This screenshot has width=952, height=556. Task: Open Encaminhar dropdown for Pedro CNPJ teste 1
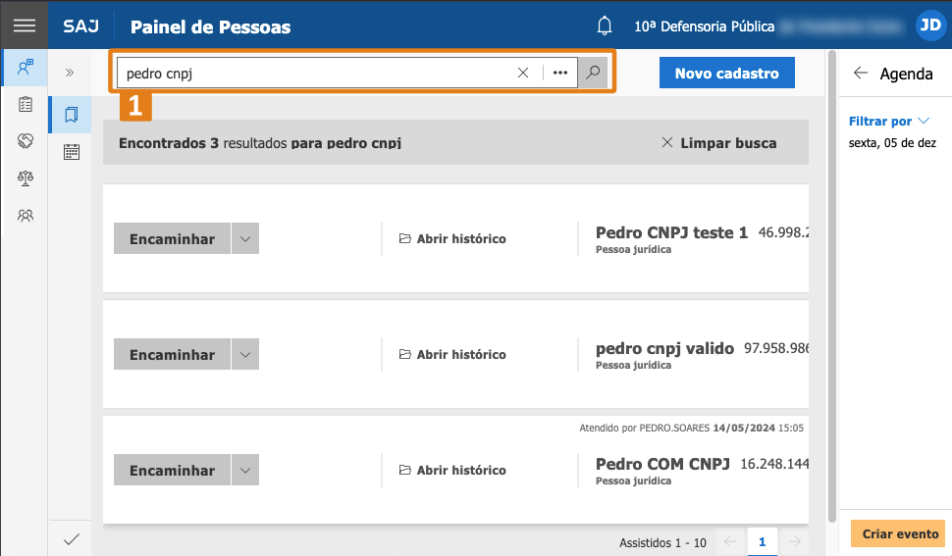tap(245, 238)
